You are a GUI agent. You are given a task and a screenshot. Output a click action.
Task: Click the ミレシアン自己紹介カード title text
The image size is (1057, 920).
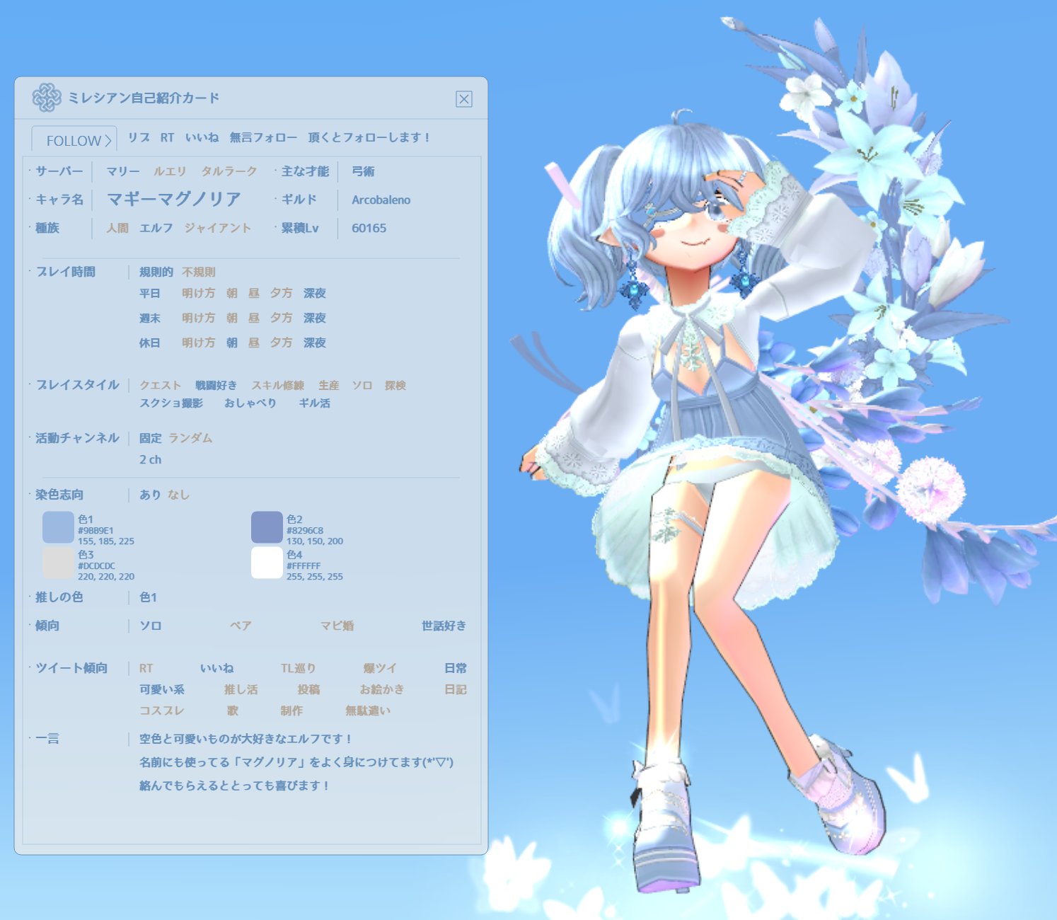(x=144, y=98)
